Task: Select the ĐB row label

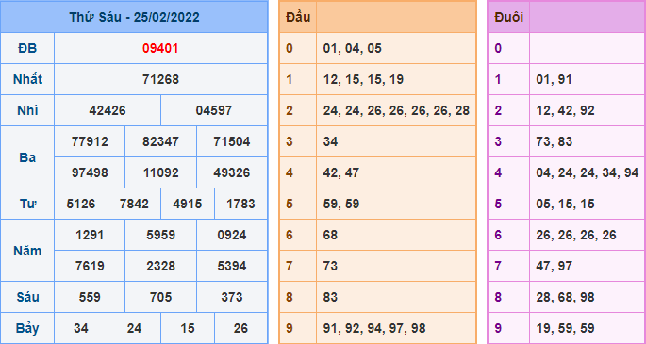Action: (27, 49)
